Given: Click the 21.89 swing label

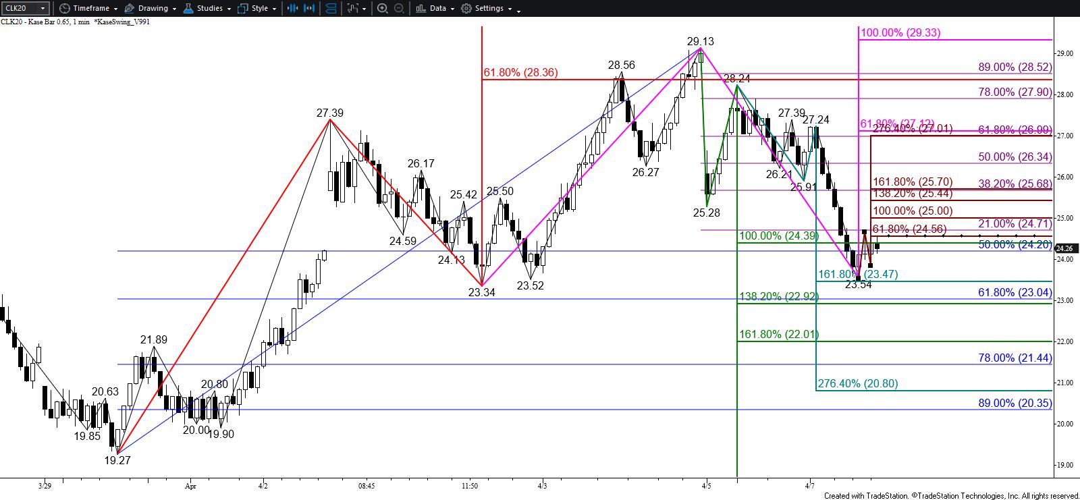Looking at the screenshot, I should [x=154, y=340].
